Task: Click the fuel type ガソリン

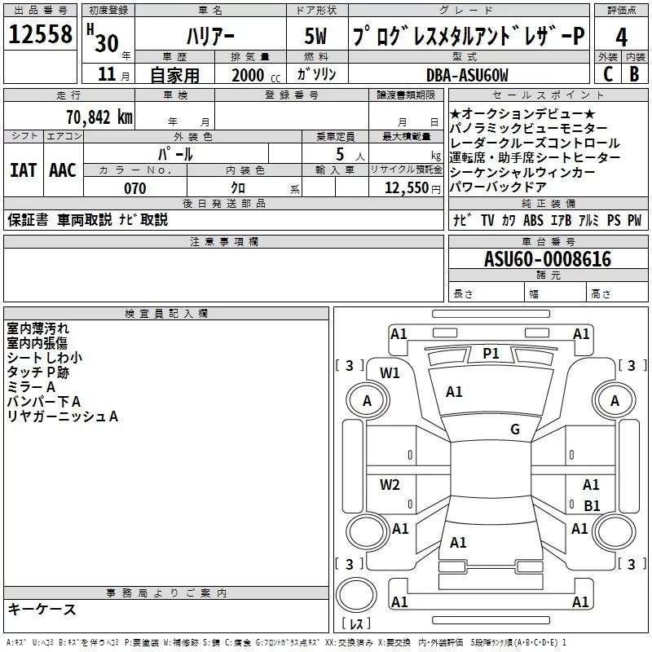Action: (x=316, y=74)
